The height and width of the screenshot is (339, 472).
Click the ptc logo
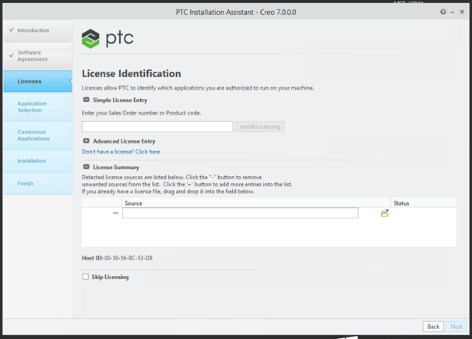107,38
